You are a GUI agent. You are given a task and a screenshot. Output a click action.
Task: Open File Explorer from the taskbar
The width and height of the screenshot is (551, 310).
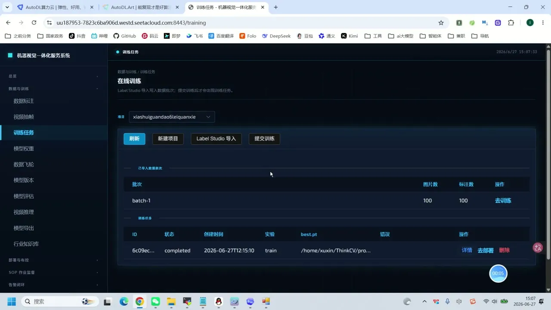coord(171,301)
